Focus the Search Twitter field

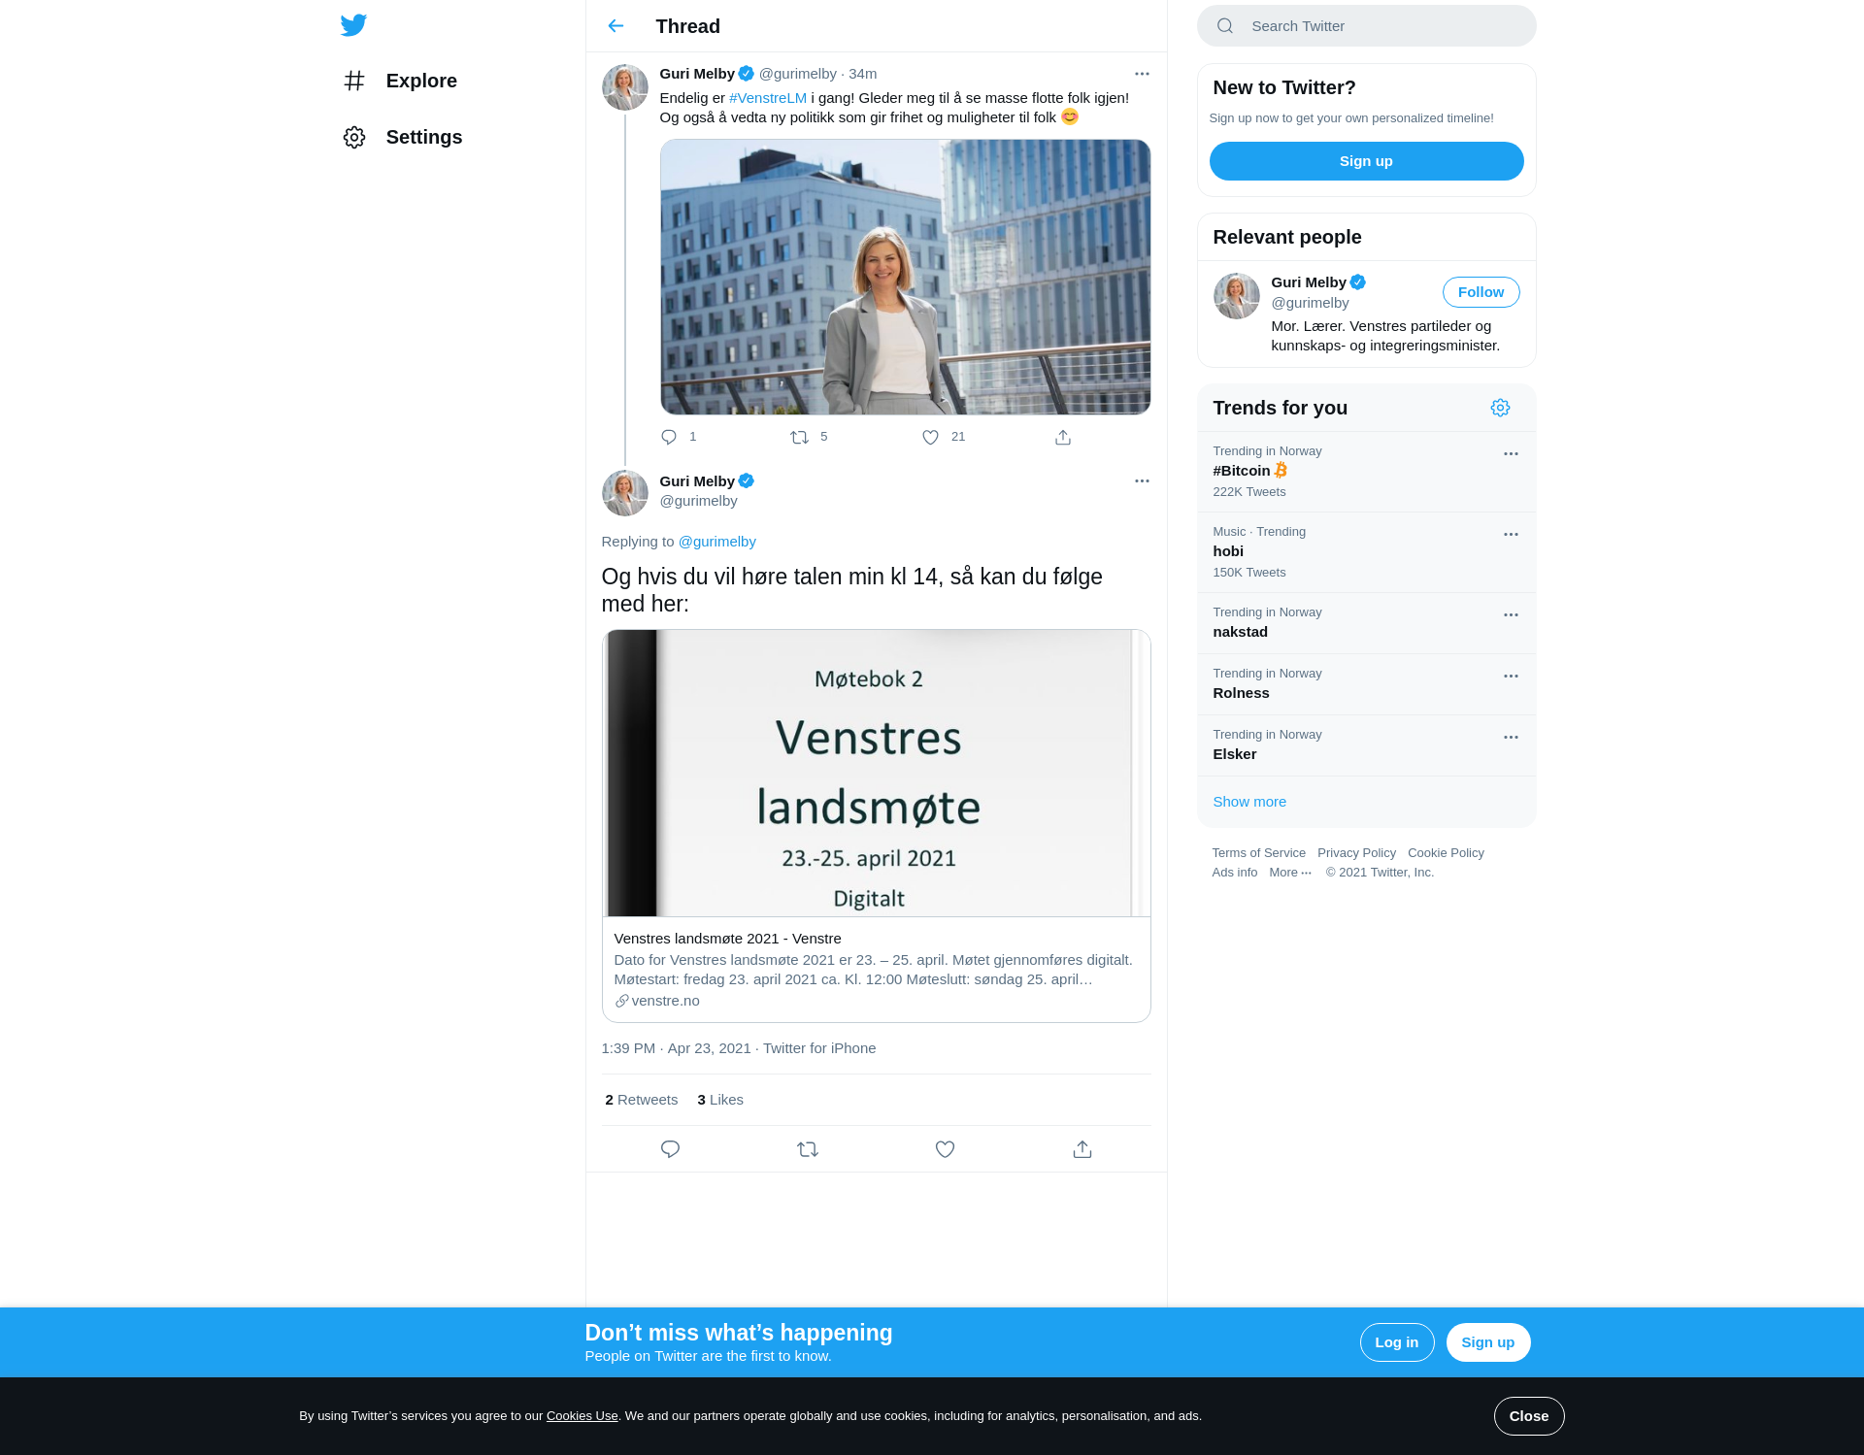1366,26
